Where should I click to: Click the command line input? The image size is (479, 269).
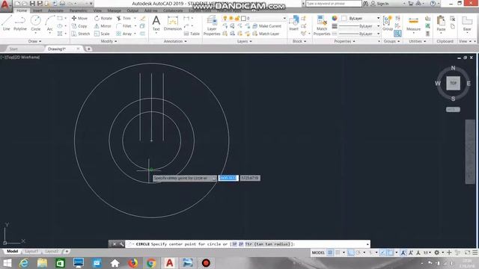click(x=248, y=244)
